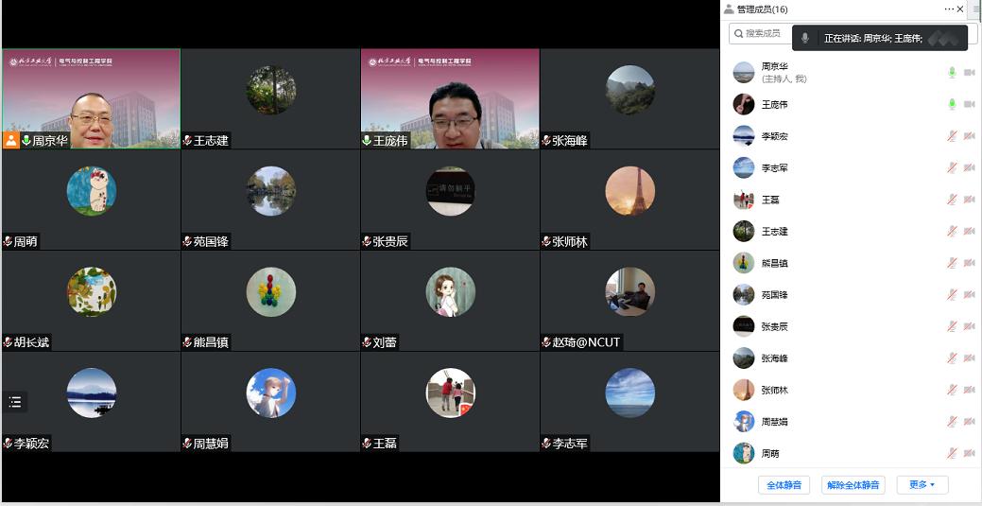Select 李志军 in the member list
The height and width of the screenshot is (506, 982).
775,168
